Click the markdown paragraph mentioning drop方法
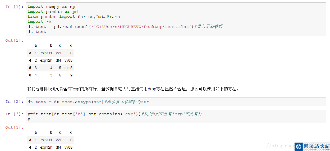Image resolution: width=330 pixels, height=151 pixels. pos(134,89)
